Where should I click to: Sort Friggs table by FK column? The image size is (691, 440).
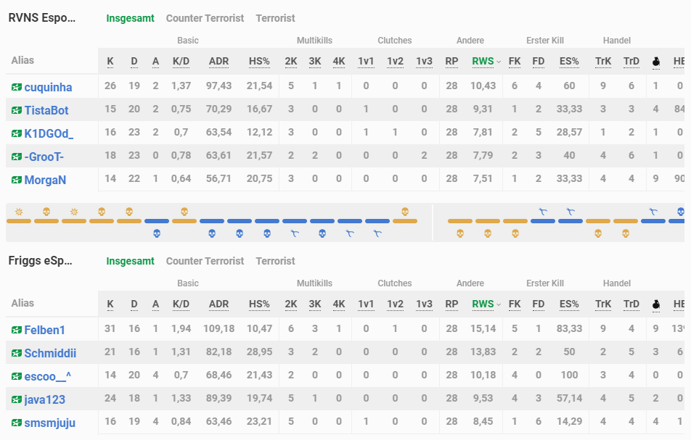coord(515,304)
